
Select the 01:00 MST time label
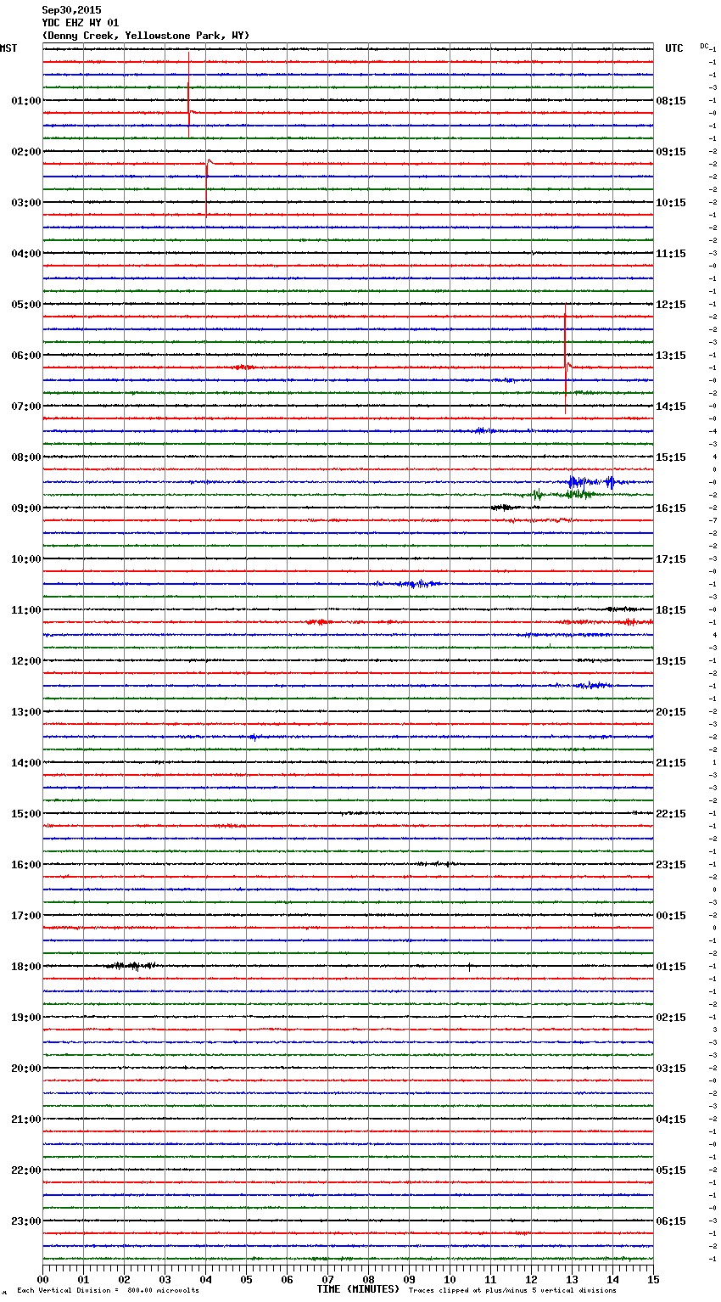(x=26, y=101)
